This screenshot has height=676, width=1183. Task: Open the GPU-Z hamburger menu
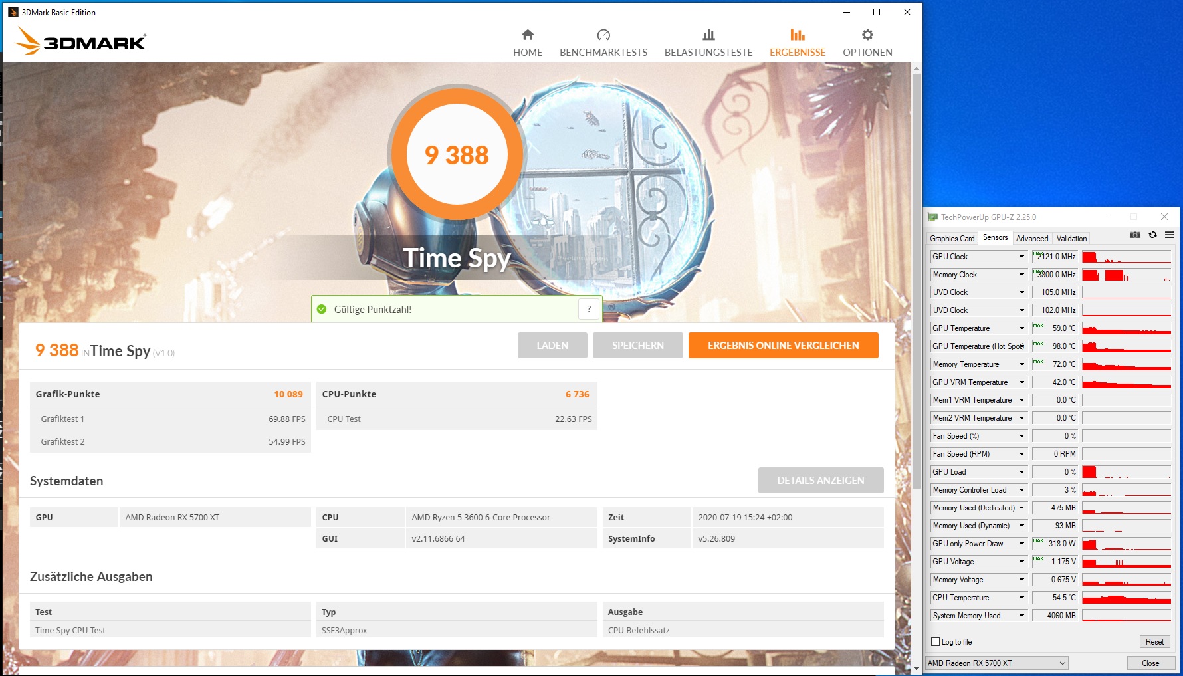coord(1169,235)
